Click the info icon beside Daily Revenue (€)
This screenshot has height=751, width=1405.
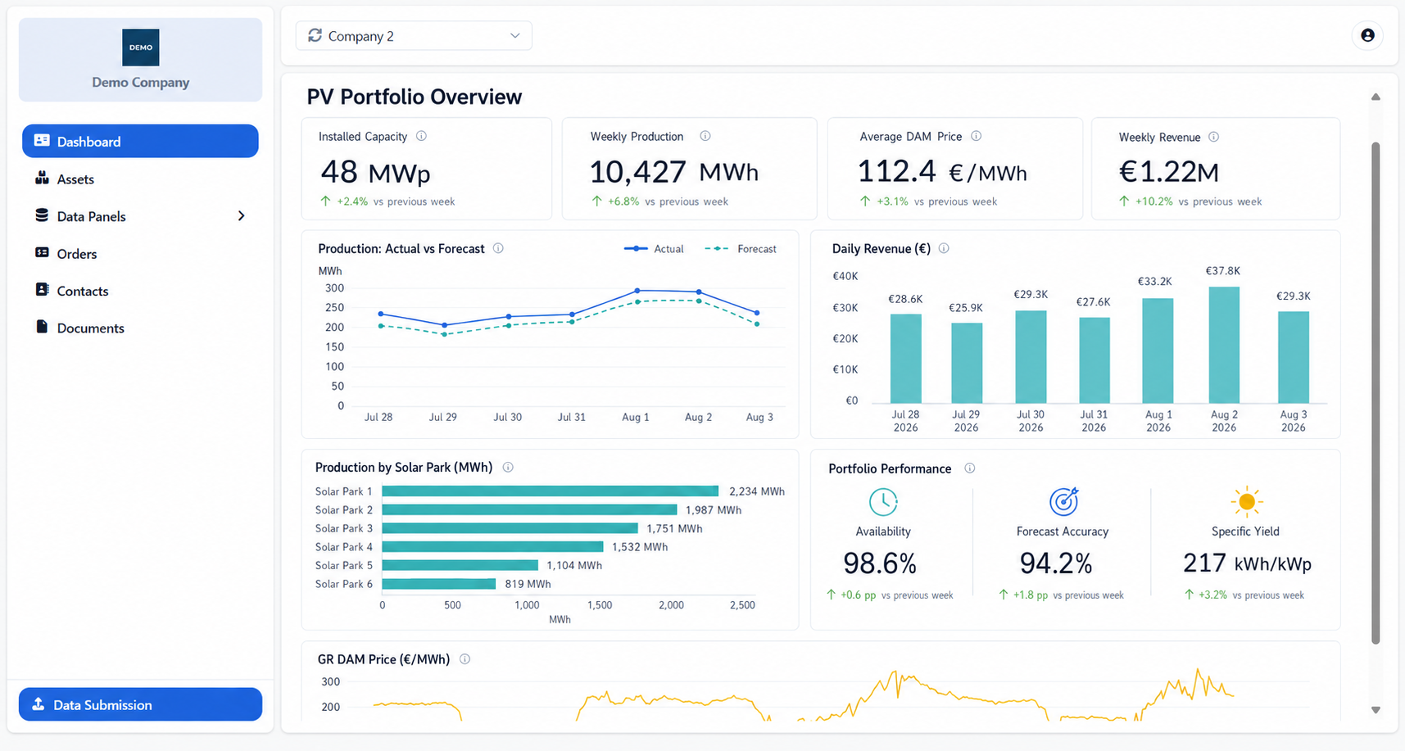coord(944,248)
